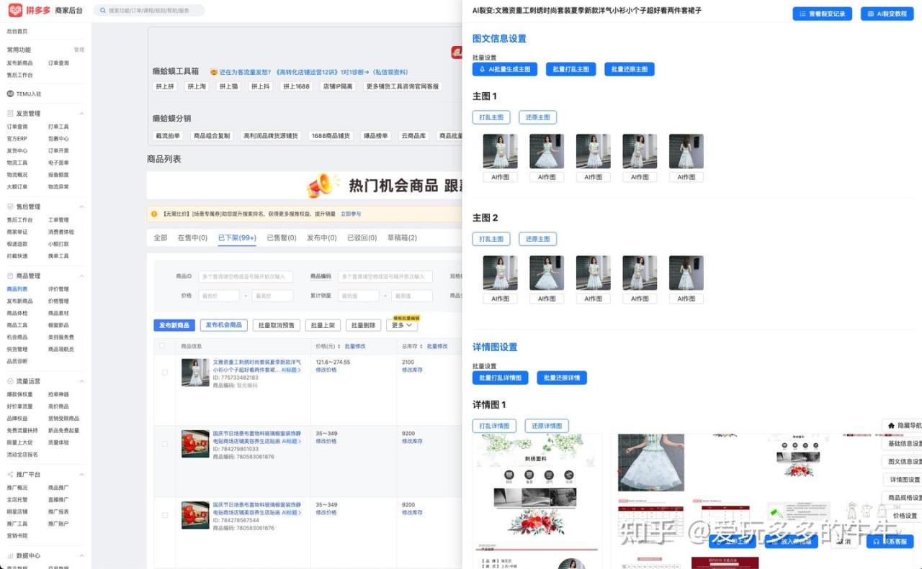Select the 在售中(0) tab
922x569 pixels.
[x=192, y=238]
